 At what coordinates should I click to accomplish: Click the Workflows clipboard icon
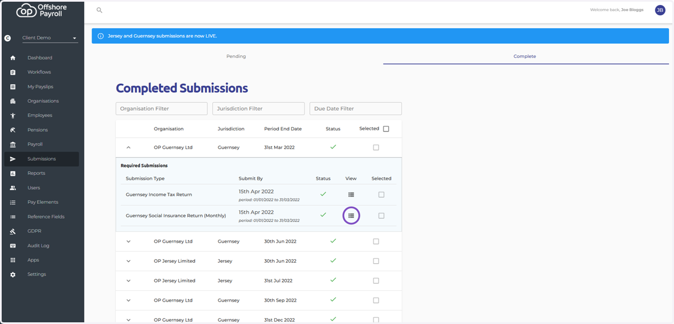(13, 72)
